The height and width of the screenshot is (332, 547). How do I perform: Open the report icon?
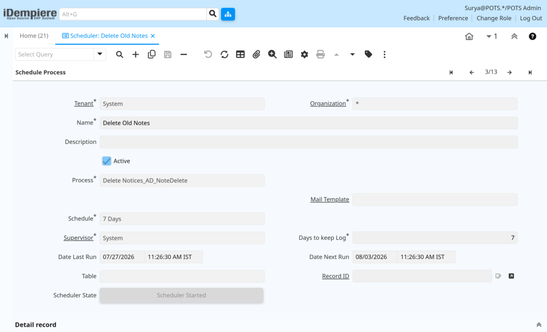[x=288, y=54]
